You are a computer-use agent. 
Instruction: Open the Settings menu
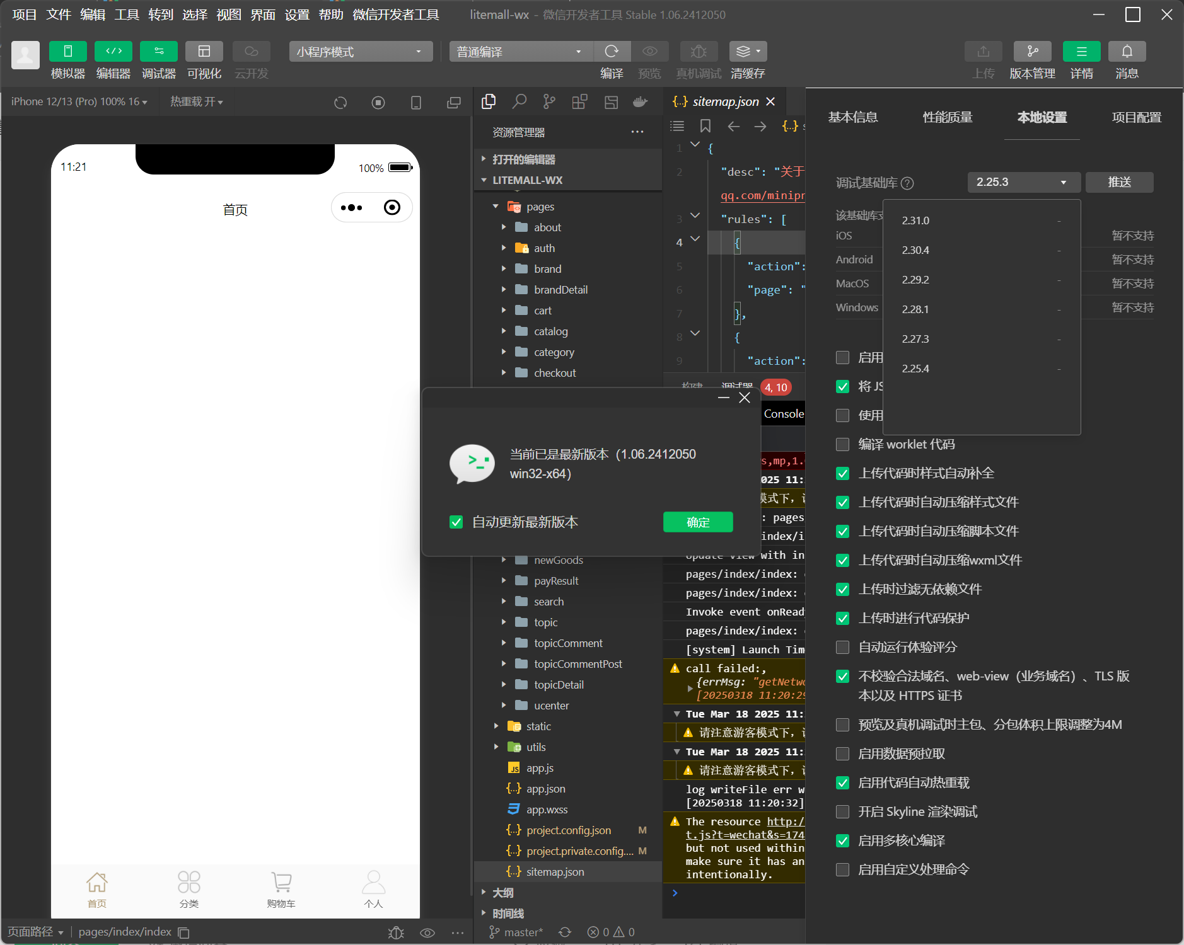pos(297,14)
